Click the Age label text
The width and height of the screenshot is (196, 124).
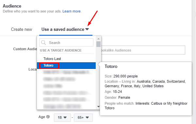point(42,117)
